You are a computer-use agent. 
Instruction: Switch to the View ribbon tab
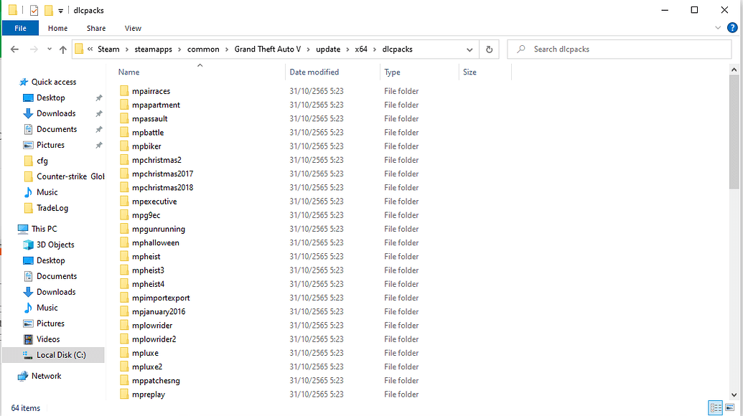tap(133, 28)
